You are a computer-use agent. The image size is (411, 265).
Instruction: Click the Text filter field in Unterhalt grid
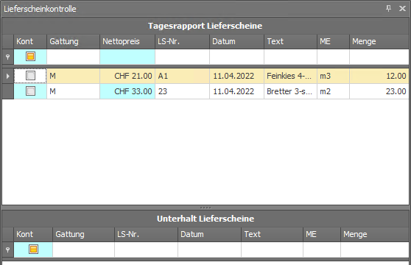click(272, 250)
